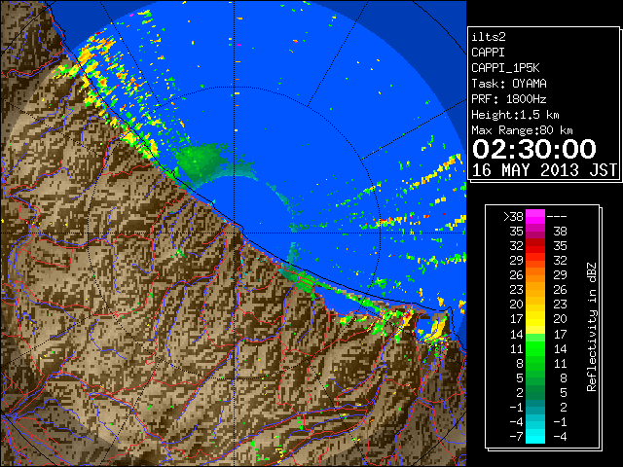Click the large green echo patch offshore

(x=202, y=162)
